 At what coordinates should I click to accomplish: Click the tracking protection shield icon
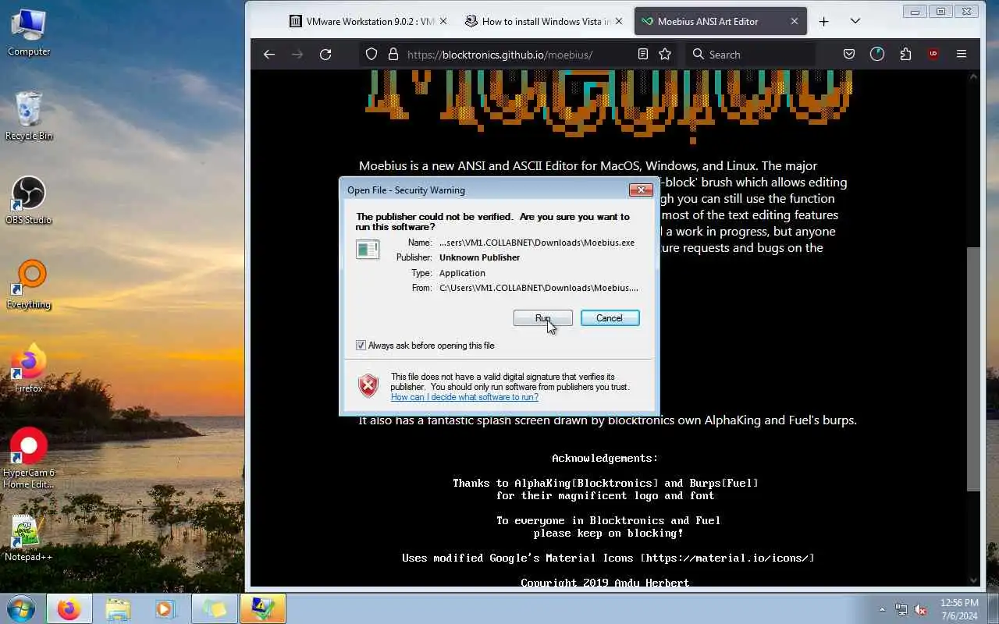(372, 55)
